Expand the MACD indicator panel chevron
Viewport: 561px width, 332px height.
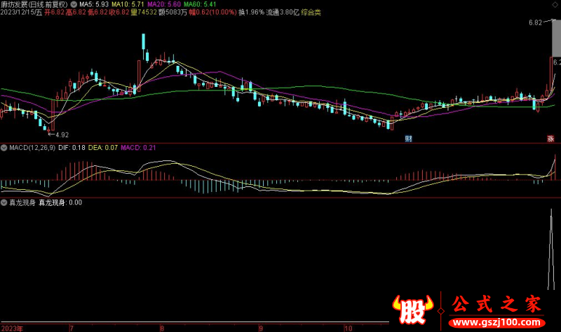coord(4,148)
